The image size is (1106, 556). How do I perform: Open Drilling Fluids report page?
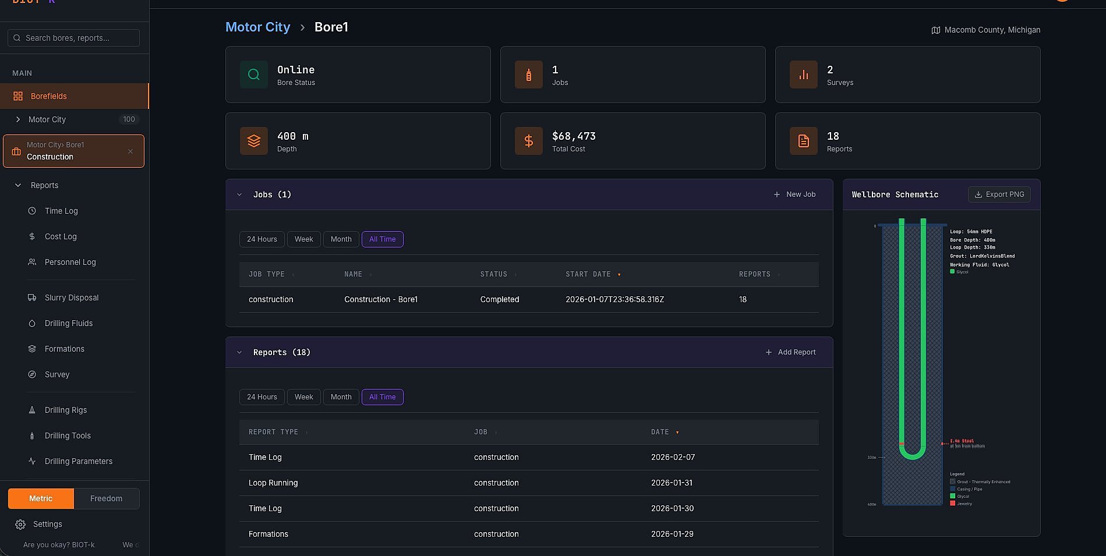[x=69, y=323]
